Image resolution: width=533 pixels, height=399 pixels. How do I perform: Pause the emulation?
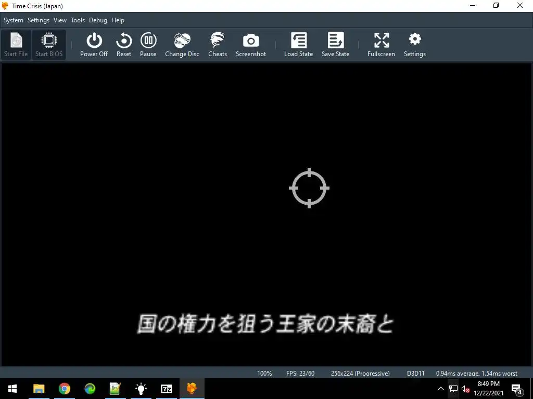pos(148,45)
